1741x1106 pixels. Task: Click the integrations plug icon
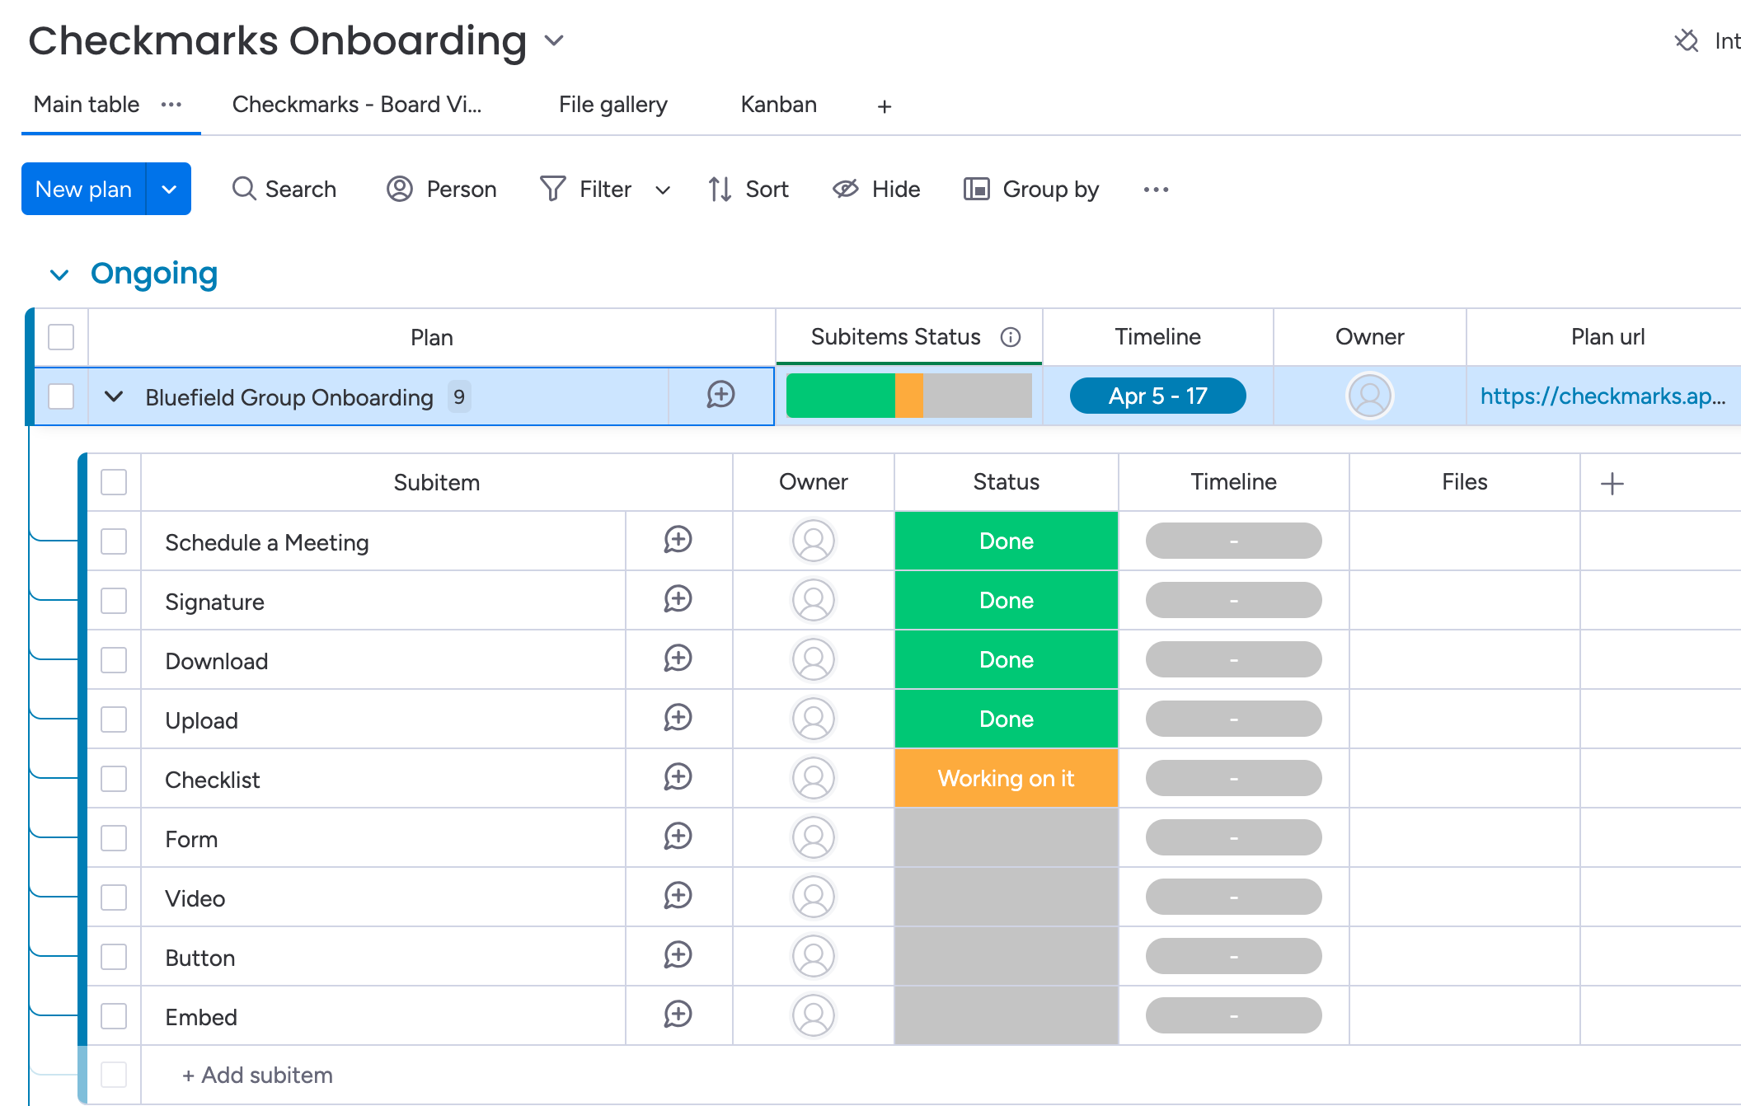tap(1686, 40)
